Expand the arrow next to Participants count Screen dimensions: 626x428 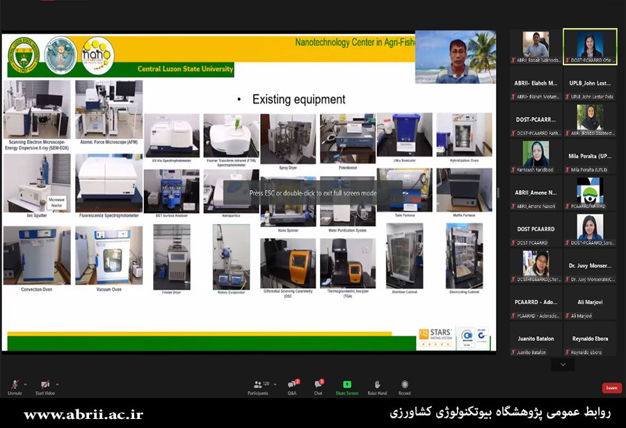point(275,384)
